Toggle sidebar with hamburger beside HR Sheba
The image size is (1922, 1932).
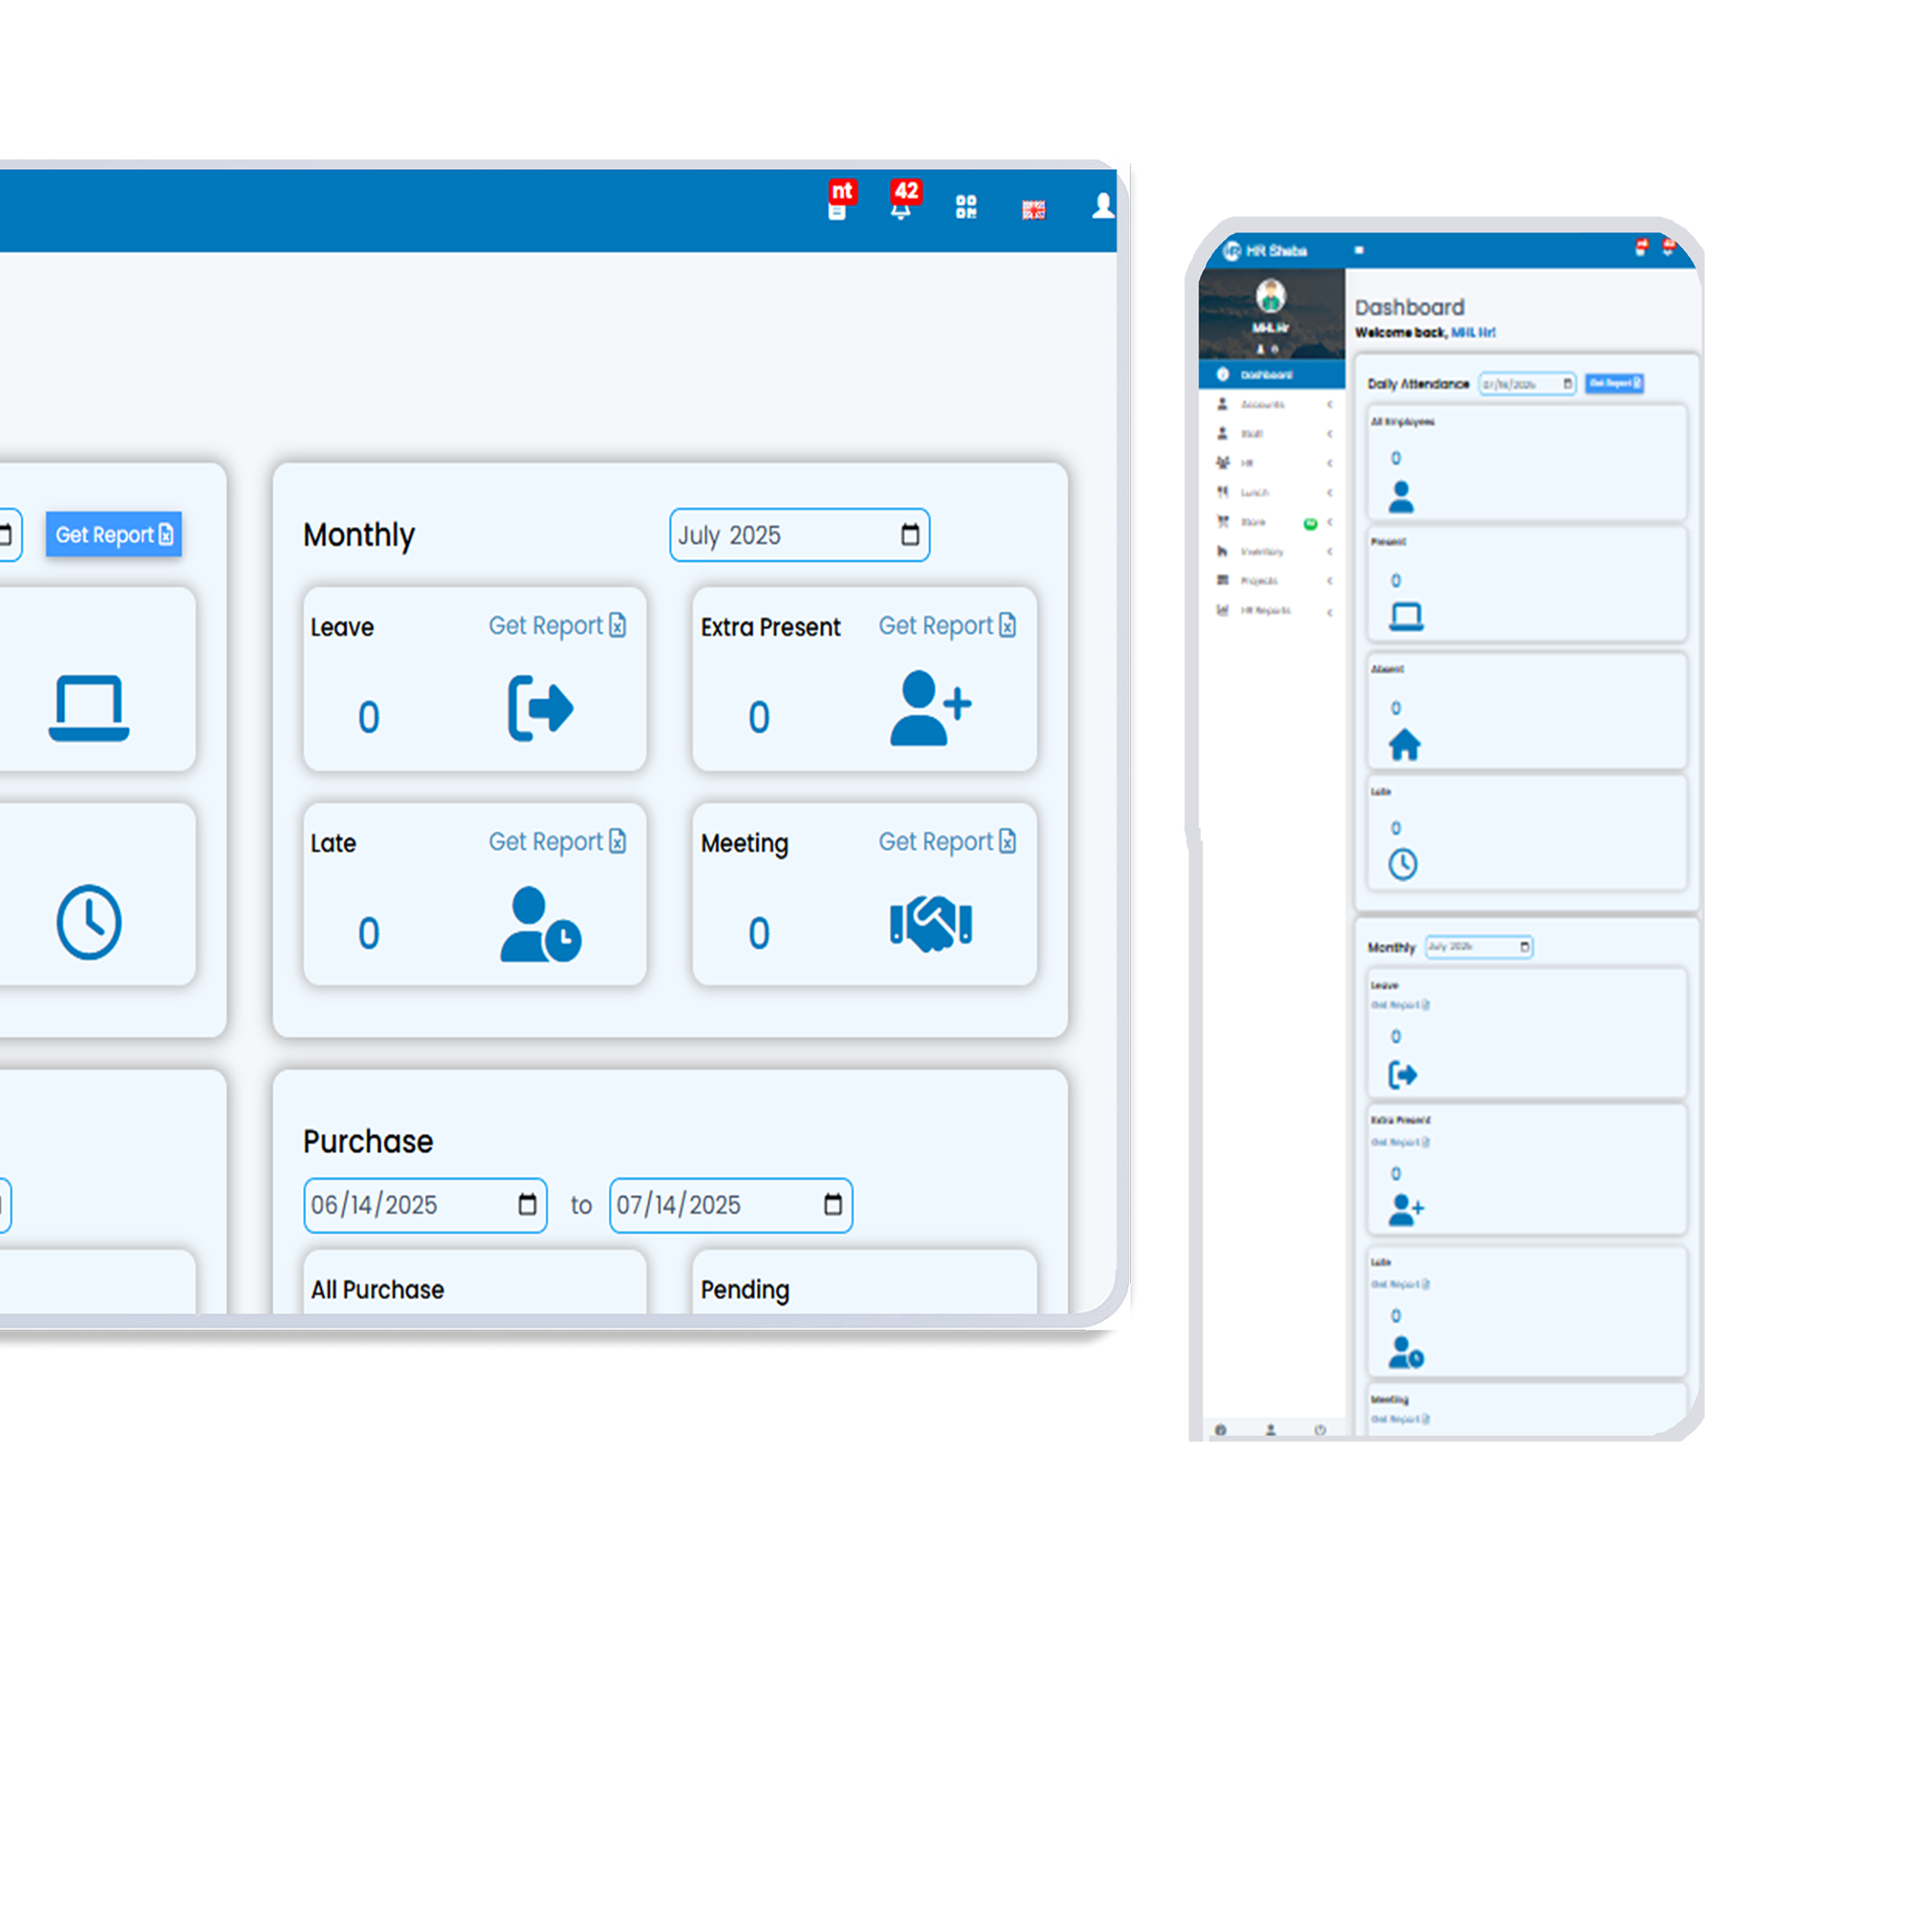point(1359,250)
